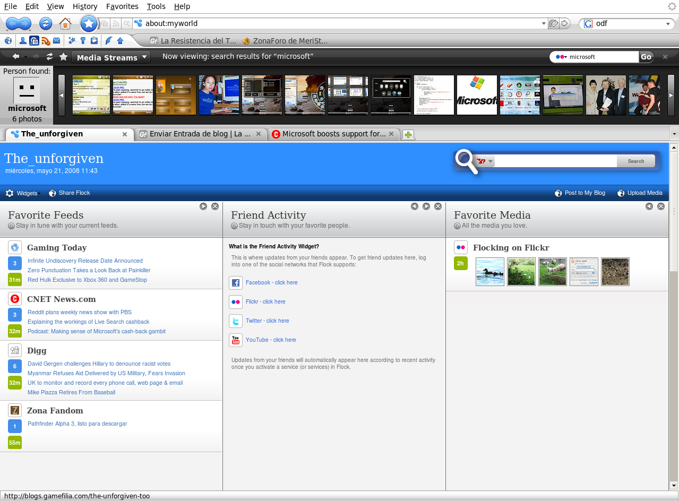
Task: Open La Resistencia del T... bookmark
Action: [x=193, y=41]
